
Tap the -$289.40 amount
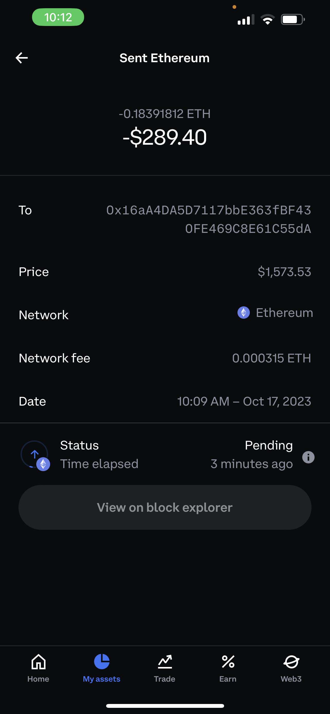[x=165, y=137]
